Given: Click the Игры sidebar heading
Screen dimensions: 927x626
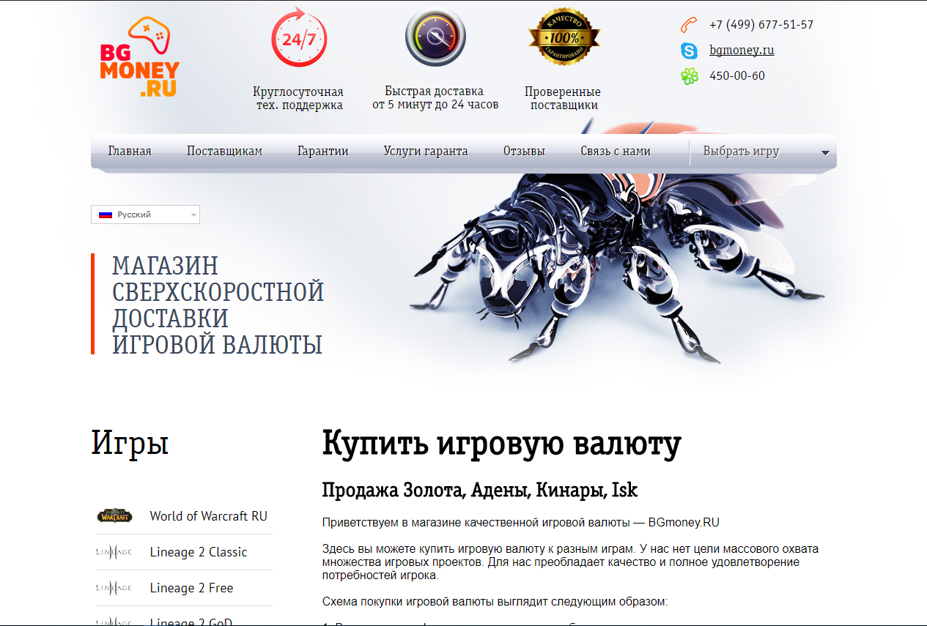Looking at the screenshot, I should [130, 444].
